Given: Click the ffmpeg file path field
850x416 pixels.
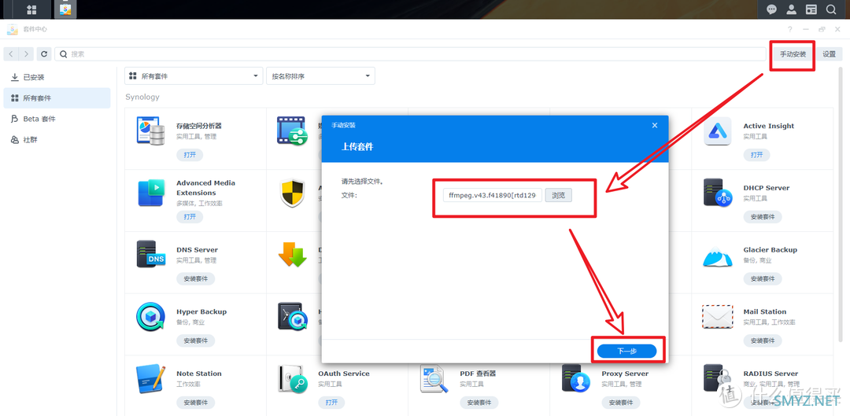Looking at the screenshot, I should [x=493, y=195].
